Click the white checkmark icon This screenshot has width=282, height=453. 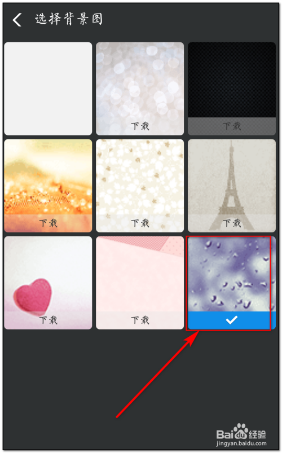[x=232, y=320]
